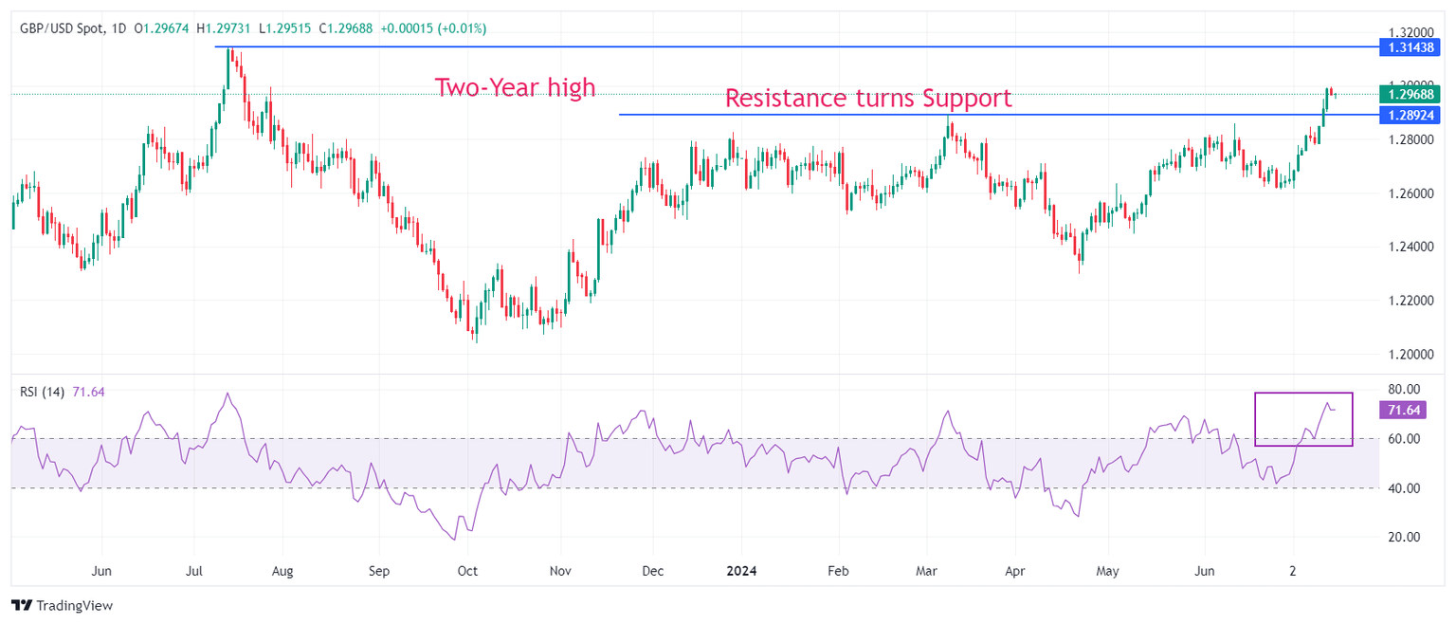
Task: Click the 1.20000 price scale label
Action: click(x=1410, y=355)
